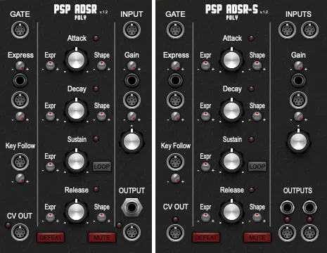
Task: Click the large Release knob on PSP ADSR
Action: tap(76, 212)
